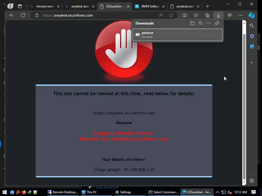Image resolution: width=262 pixels, height=196 pixels.
Task: Open More options in Downloads panel
Action: pos(209,23)
